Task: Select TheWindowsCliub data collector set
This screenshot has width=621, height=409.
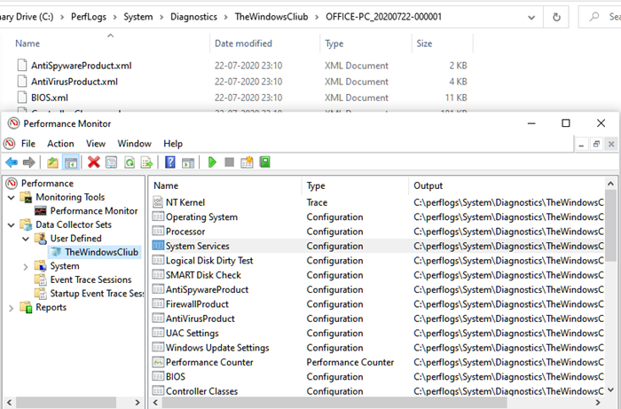Action: pyautogui.click(x=101, y=252)
